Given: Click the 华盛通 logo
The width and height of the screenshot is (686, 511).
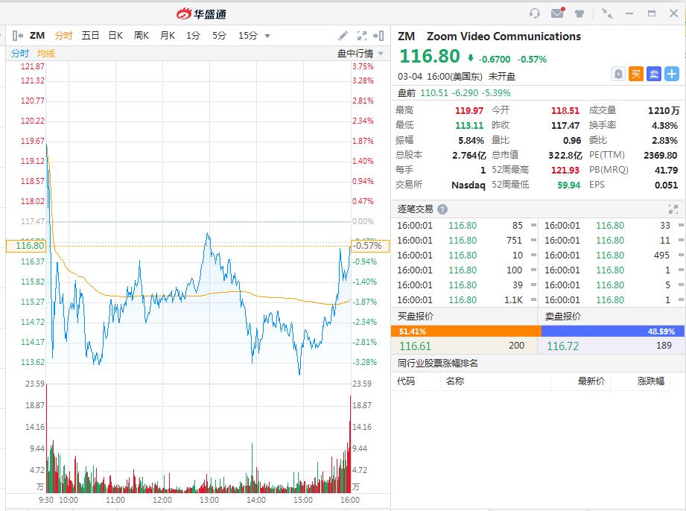Looking at the screenshot, I should (x=201, y=14).
